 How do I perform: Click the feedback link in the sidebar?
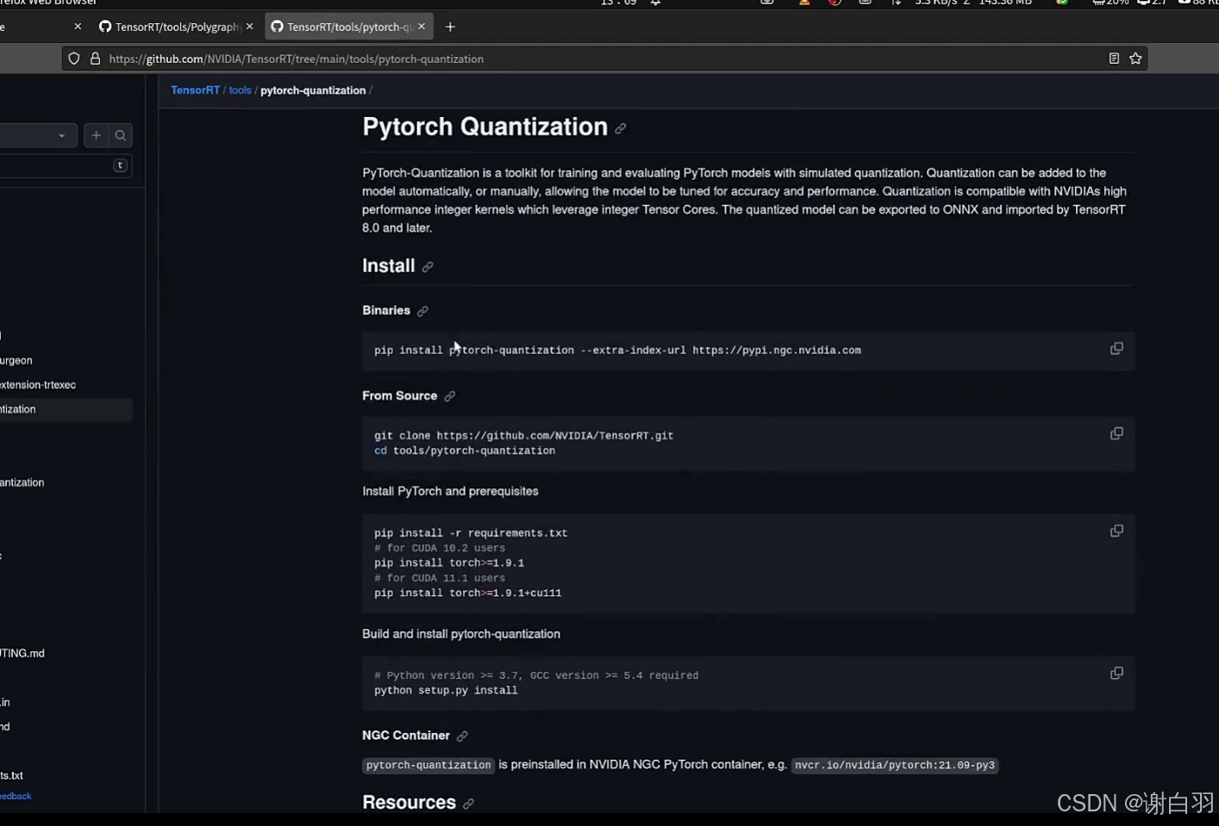point(16,797)
